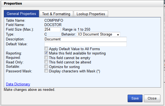
Task: Enable Display characters with Mask checkbox
Action: click(x=46, y=71)
